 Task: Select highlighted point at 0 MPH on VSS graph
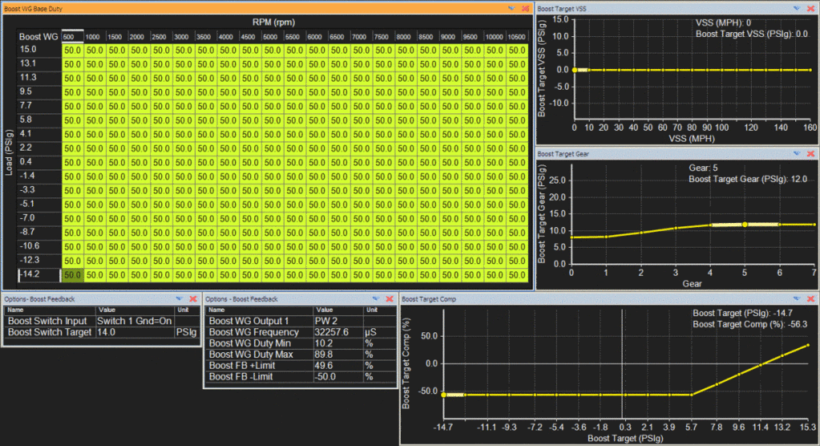(575, 70)
